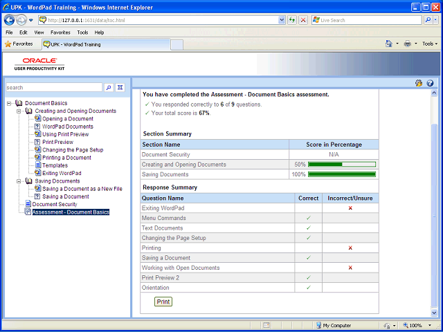Viewport: 443px width, 332px height.
Task: Select Saving a Document as a New File
Action: [82, 189]
